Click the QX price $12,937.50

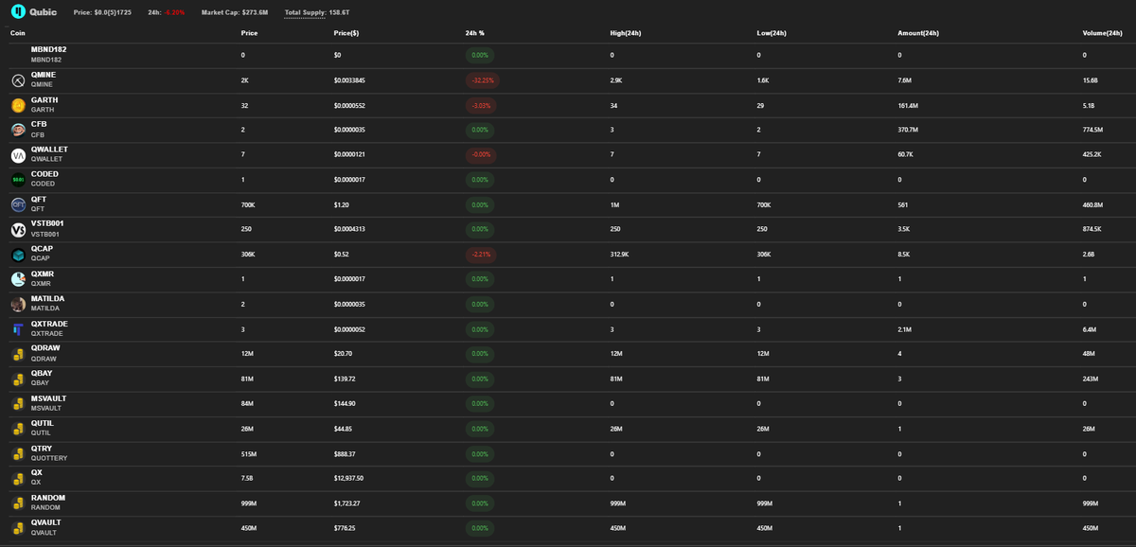(x=348, y=479)
